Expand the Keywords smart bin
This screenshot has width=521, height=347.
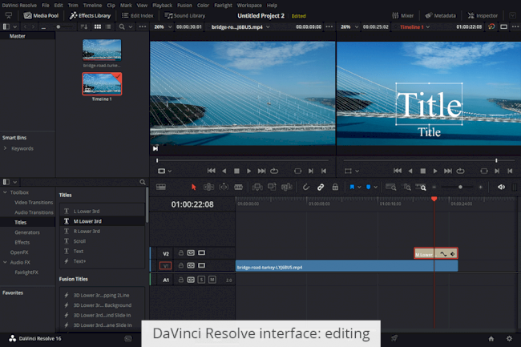tap(5, 148)
